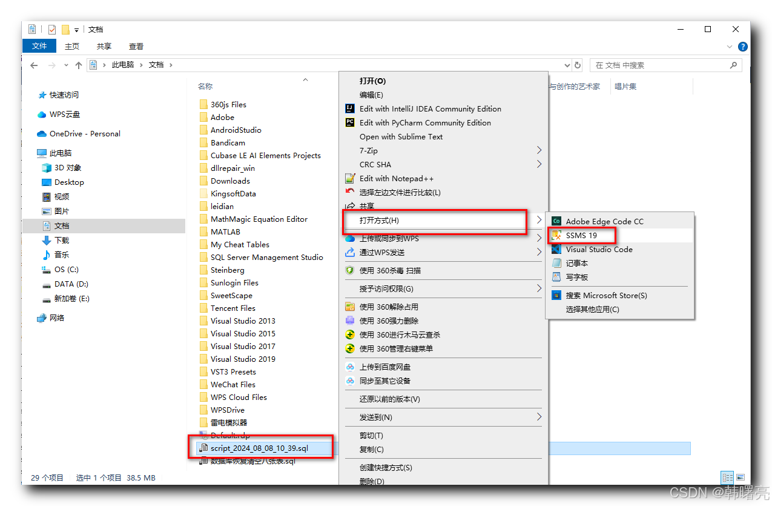Click the Visual Studio Code icon

[x=556, y=249]
